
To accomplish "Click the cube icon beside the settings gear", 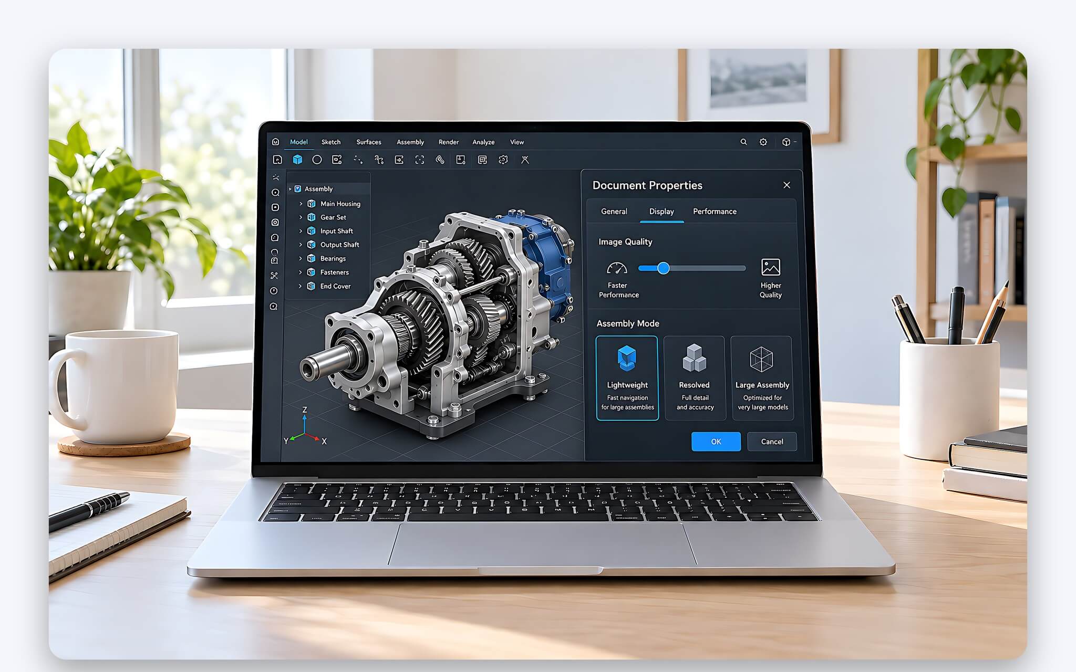I will tap(786, 142).
